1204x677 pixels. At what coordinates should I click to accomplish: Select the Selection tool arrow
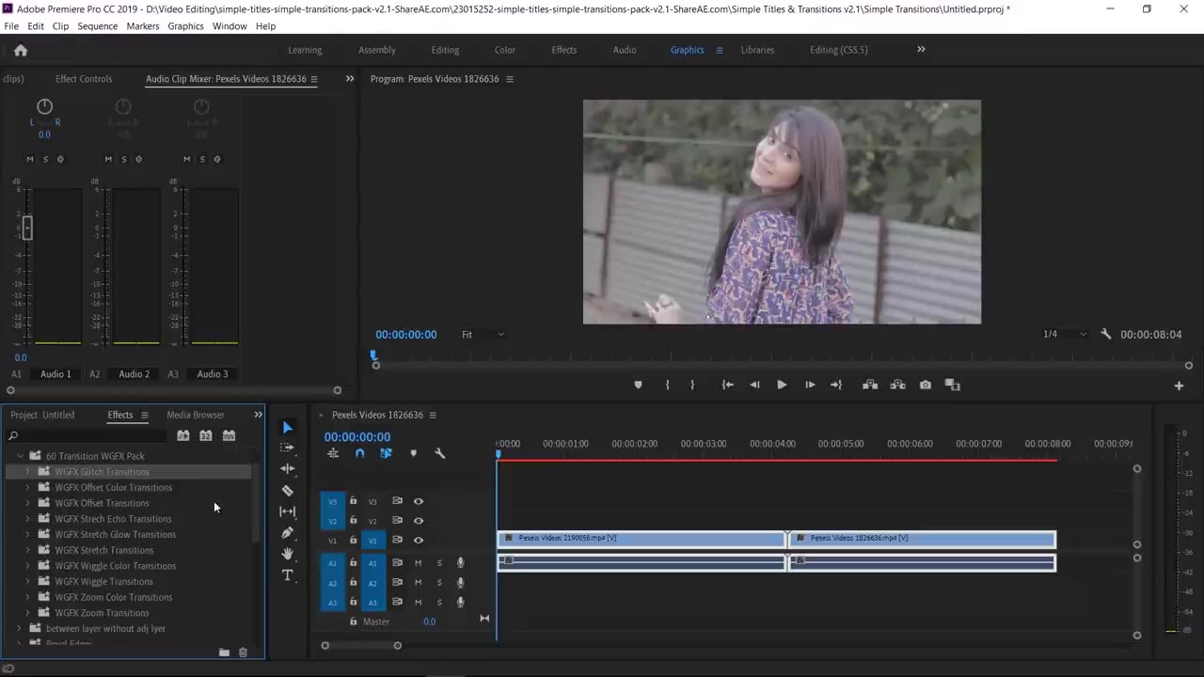[x=288, y=428]
